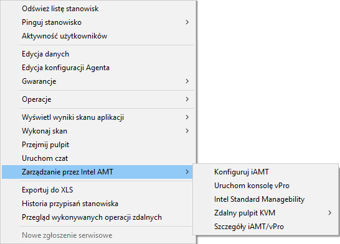
Task: Select Przegląd wykonywanych operacji zdalnych
Action: [97, 217]
